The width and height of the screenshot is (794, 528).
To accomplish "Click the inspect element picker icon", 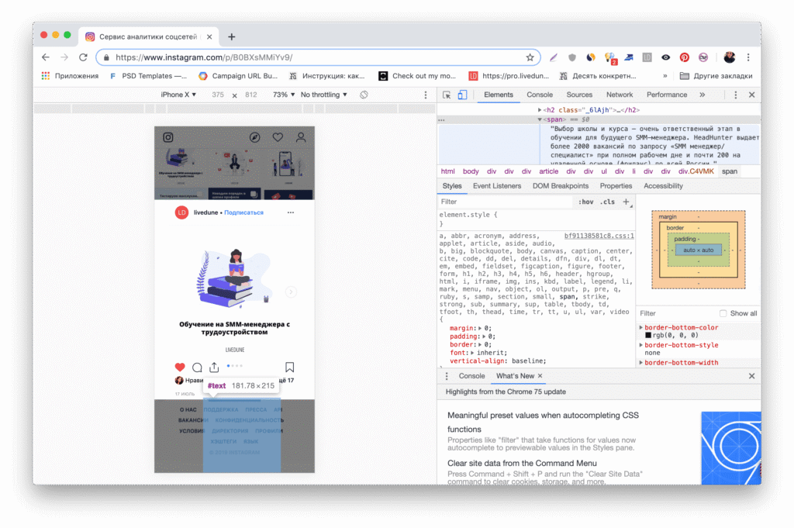I will (447, 95).
